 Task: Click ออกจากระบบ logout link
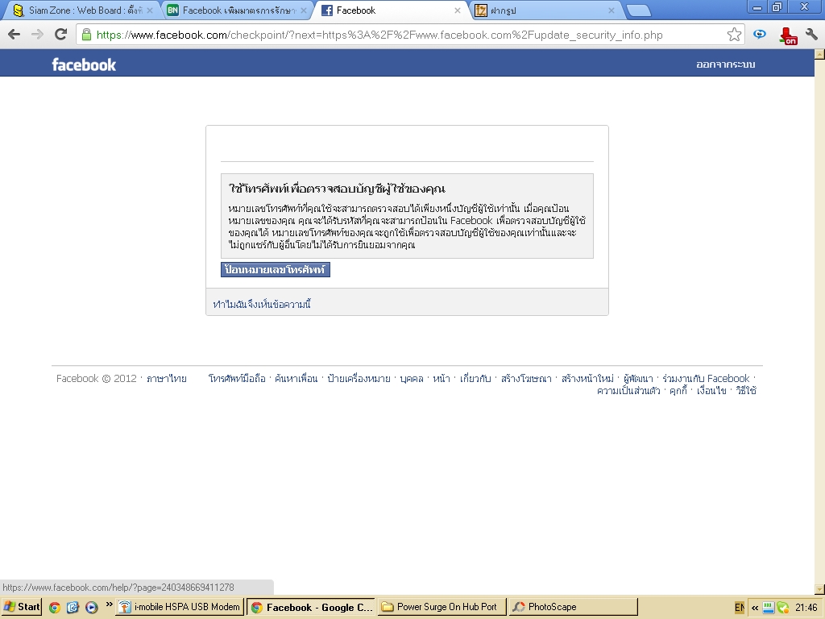pos(726,64)
